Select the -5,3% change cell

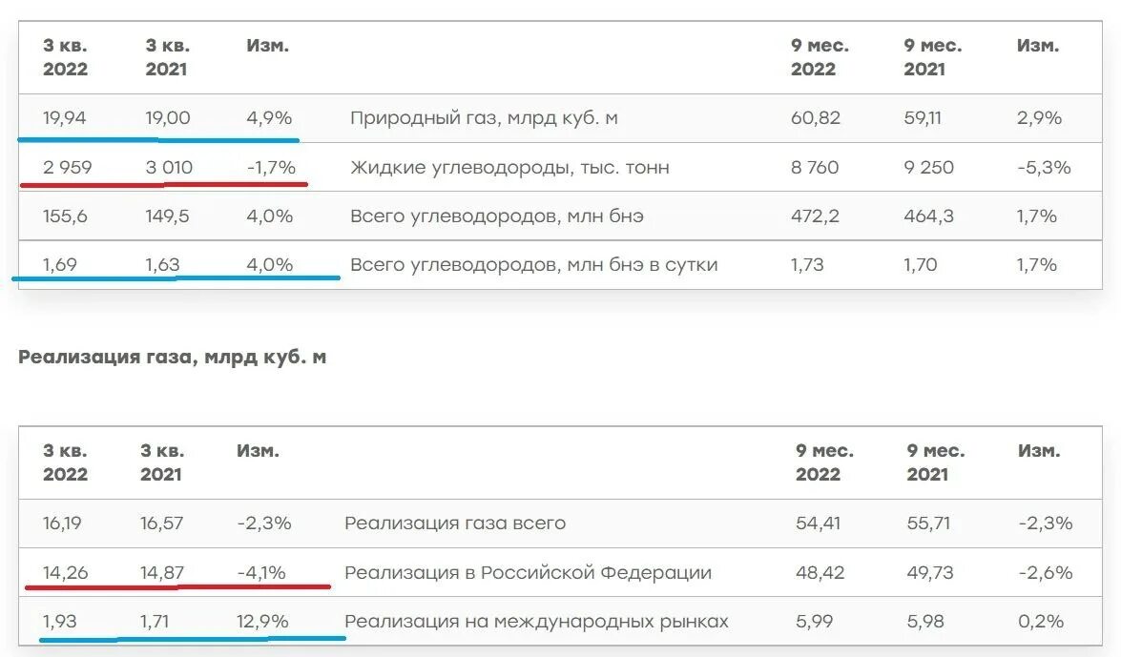click(1045, 168)
